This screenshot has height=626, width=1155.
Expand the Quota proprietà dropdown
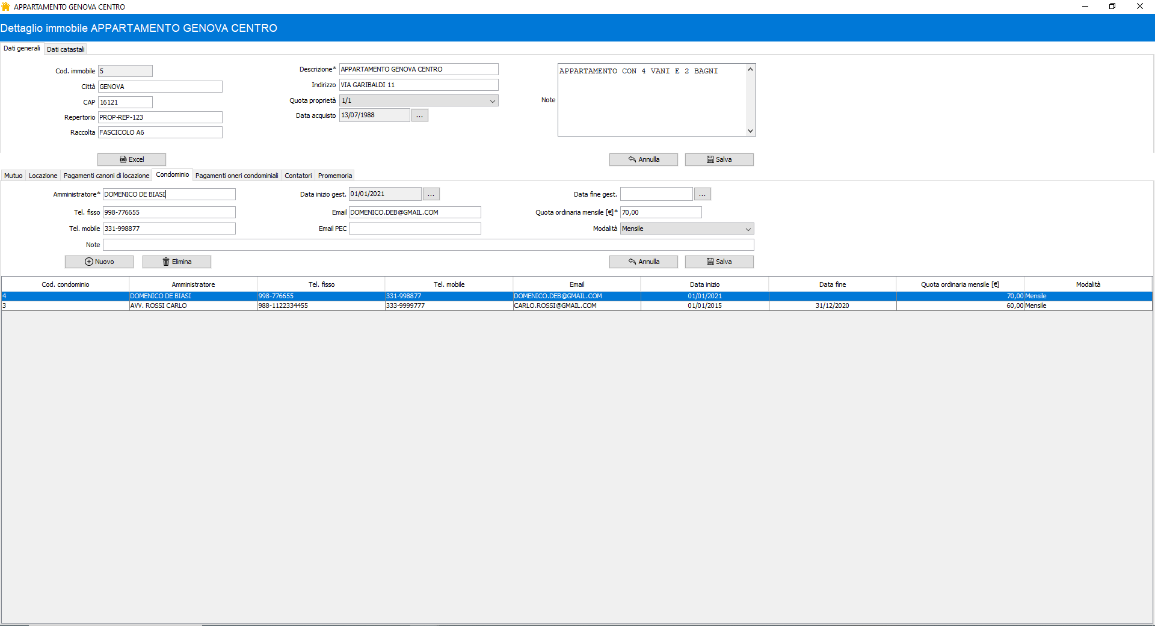pyautogui.click(x=492, y=101)
